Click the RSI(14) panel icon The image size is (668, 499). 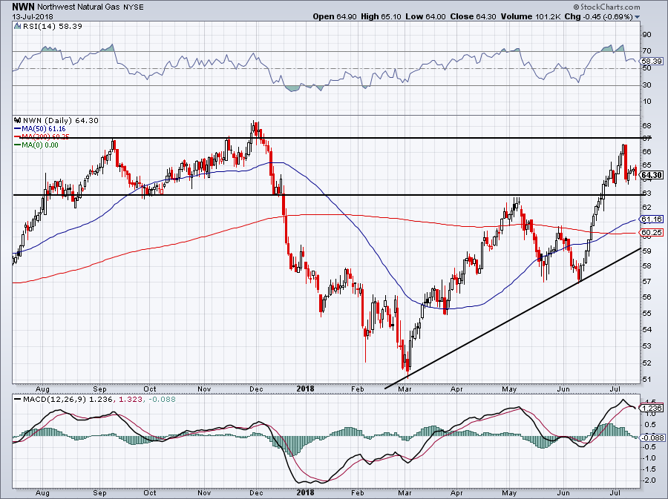coord(17,27)
